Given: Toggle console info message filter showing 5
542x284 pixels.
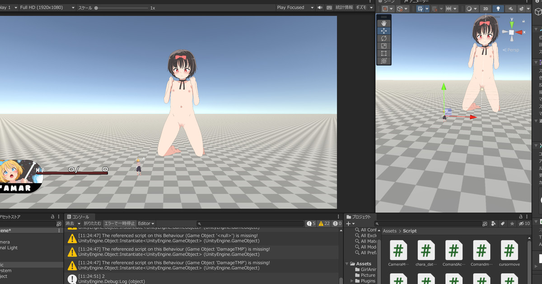Looking at the screenshot, I should (x=311, y=224).
